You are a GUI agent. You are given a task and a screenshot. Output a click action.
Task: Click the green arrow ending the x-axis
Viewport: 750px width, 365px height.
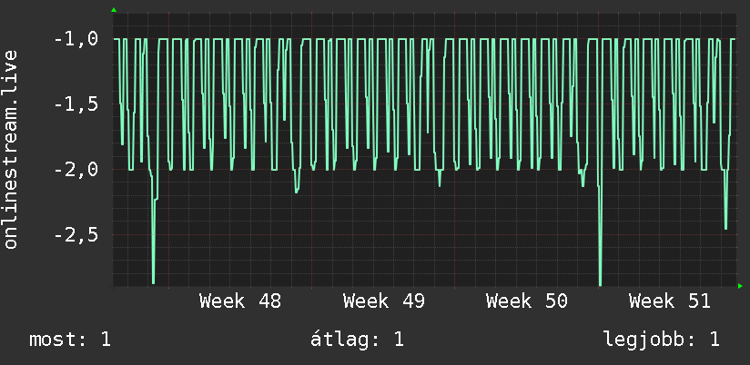click(740, 286)
